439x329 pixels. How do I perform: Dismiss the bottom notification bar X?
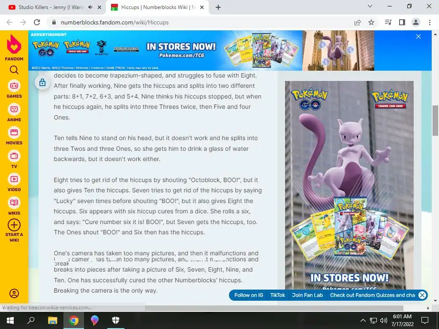(422, 295)
